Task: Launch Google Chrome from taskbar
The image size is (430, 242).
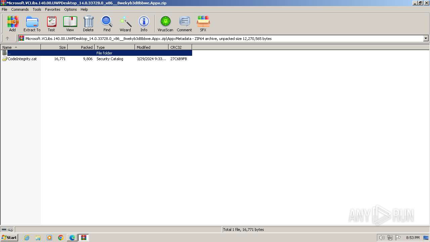Action: click(61, 238)
